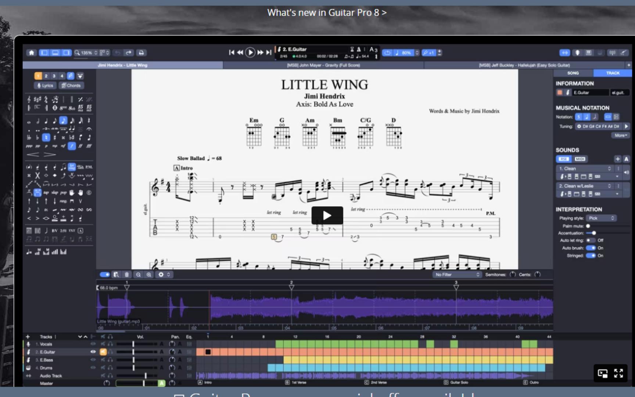This screenshot has width=635, height=397.
Task: Open the Jimi Hendrix - Little Wing tab
Action: click(x=123, y=65)
